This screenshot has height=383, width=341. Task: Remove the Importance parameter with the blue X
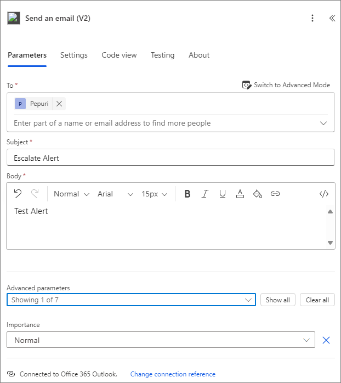[326, 340]
